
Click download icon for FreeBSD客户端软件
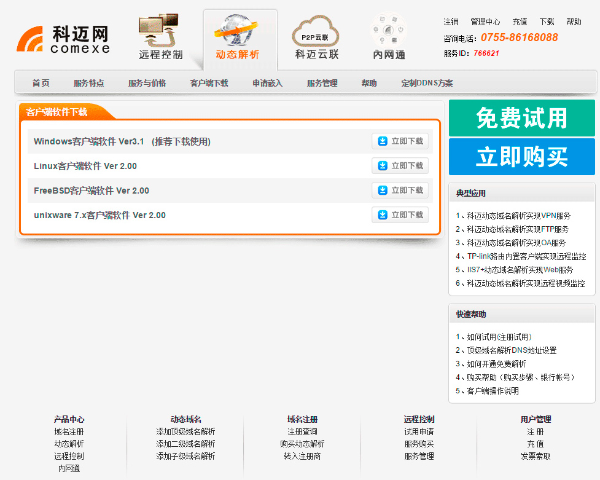pyautogui.click(x=383, y=191)
